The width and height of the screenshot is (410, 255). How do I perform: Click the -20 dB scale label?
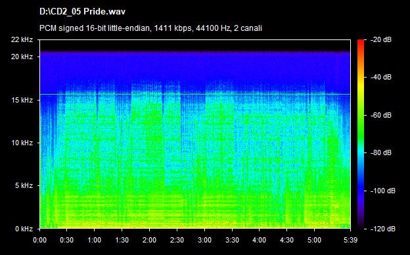pos(381,39)
